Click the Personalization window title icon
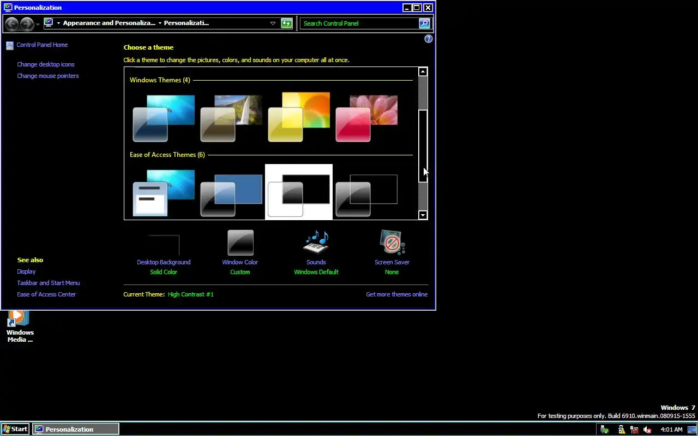The width and height of the screenshot is (698, 436). point(8,8)
